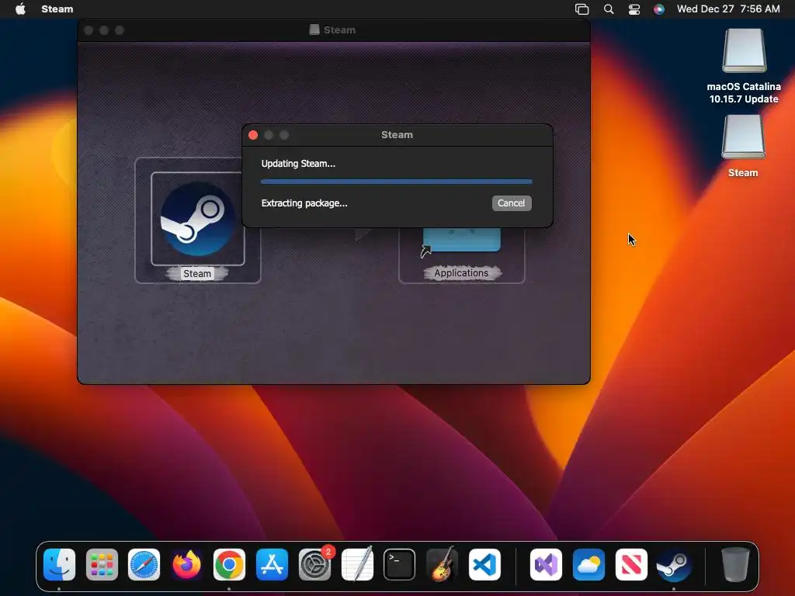
Task: Click the 'Extracting package...' status text
Action: pyautogui.click(x=304, y=203)
